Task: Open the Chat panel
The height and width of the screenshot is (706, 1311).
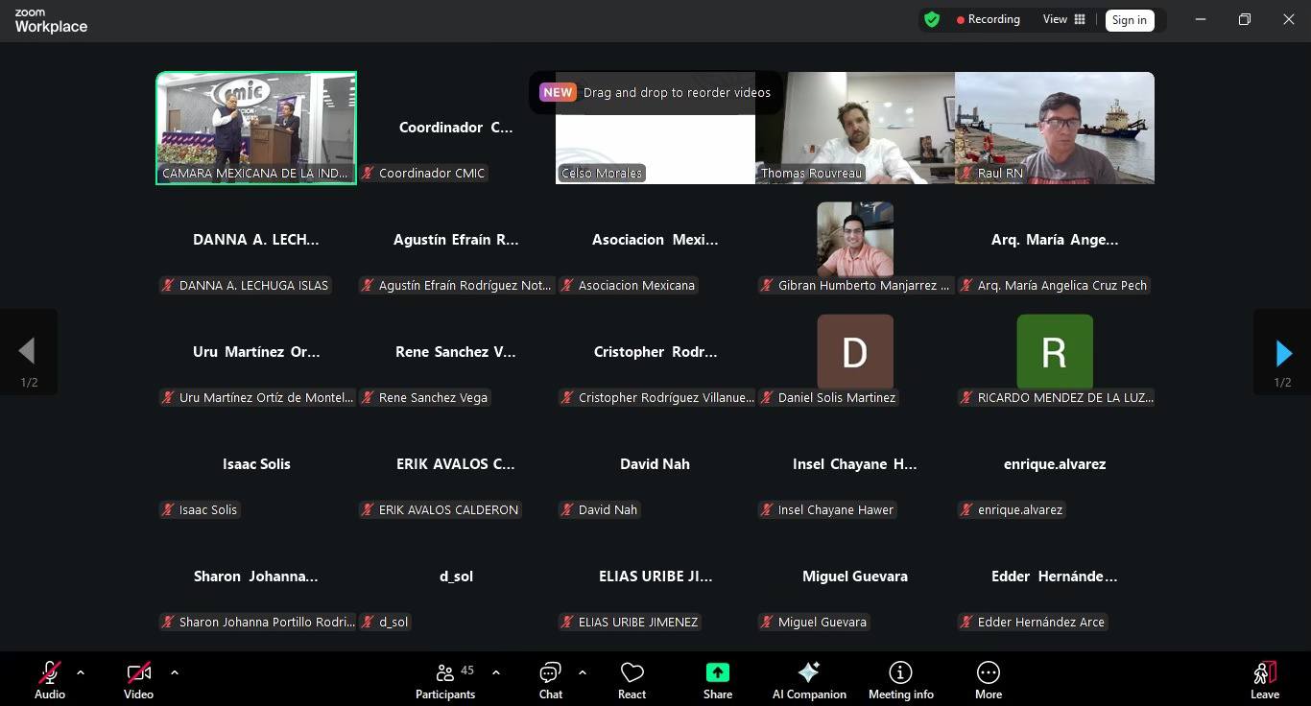Action: tap(550, 679)
